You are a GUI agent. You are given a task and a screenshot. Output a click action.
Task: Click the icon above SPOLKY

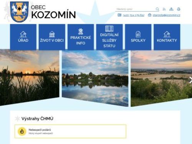138,34
